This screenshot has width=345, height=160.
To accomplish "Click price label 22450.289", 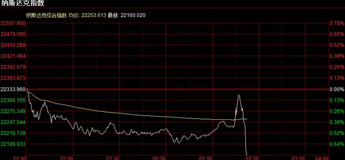I will pos(13,45).
